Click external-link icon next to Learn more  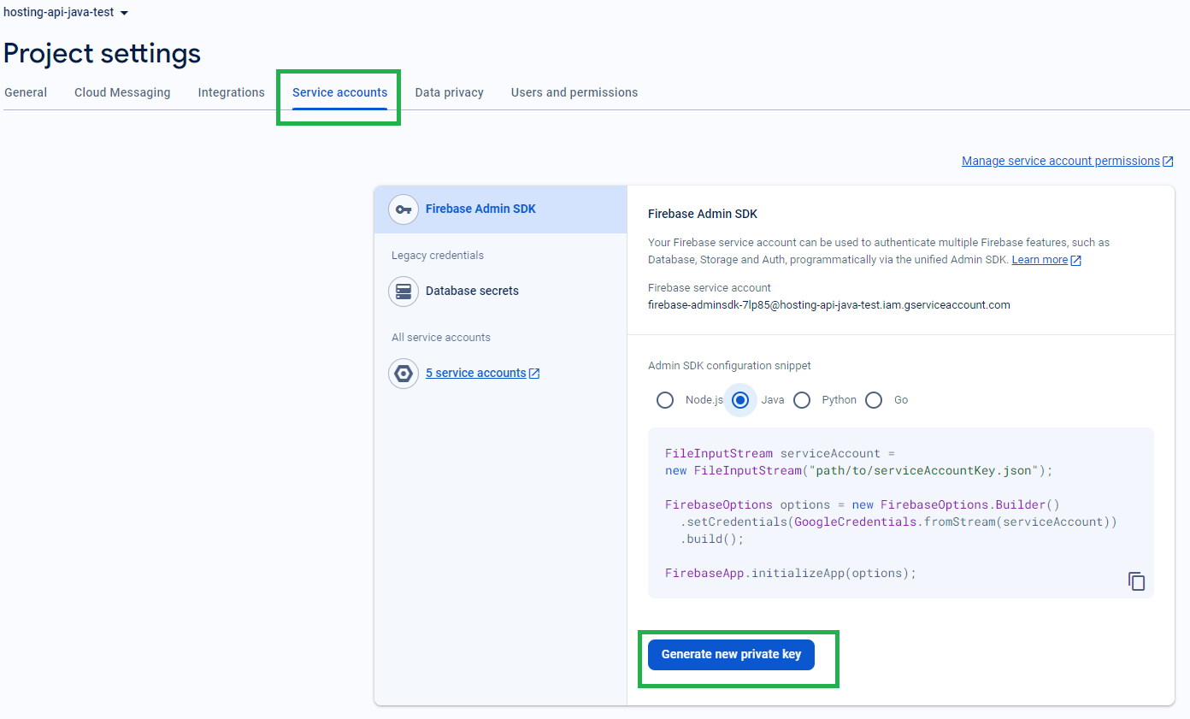pos(1075,260)
